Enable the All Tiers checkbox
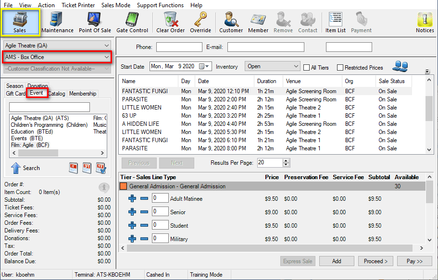The width and height of the screenshot is (438, 280). (x=306, y=68)
